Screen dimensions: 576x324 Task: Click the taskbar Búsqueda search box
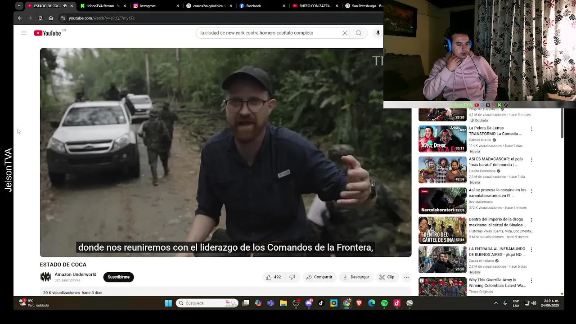click(x=207, y=303)
